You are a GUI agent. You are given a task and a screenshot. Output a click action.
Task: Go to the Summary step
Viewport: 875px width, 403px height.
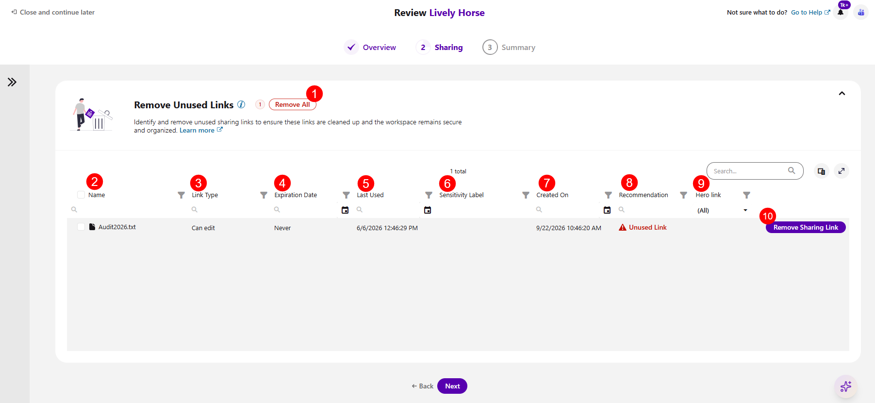click(x=509, y=47)
